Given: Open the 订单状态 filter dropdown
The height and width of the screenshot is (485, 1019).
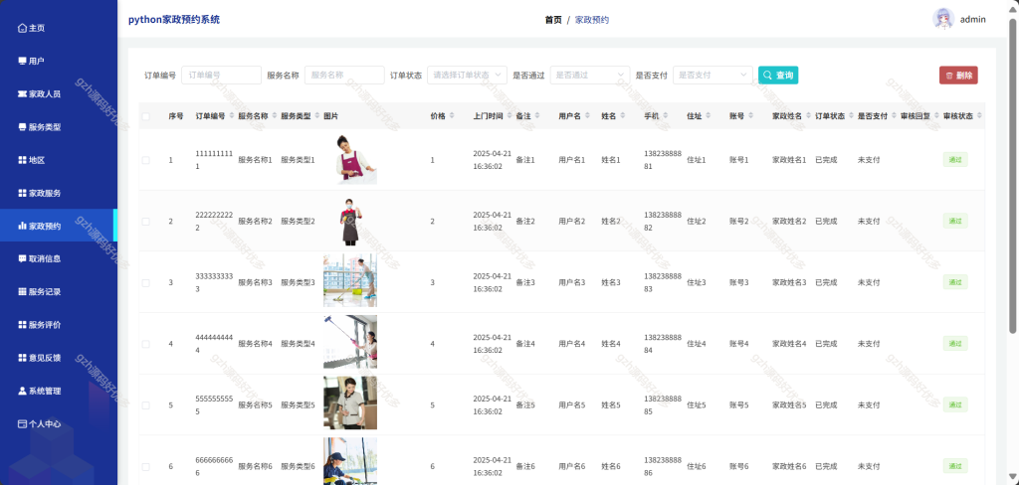Looking at the screenshot, I should (467, 76).
